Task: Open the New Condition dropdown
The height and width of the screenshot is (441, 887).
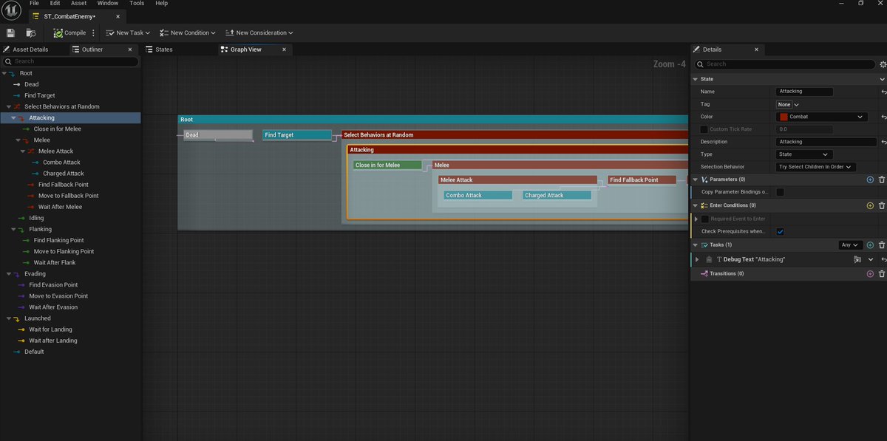Action: [188, 33]
